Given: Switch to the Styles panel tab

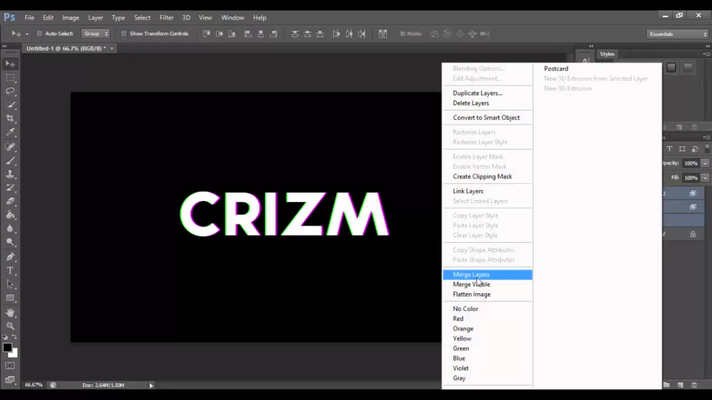Looking at the screenshot, I should click(x=607, y=54).
